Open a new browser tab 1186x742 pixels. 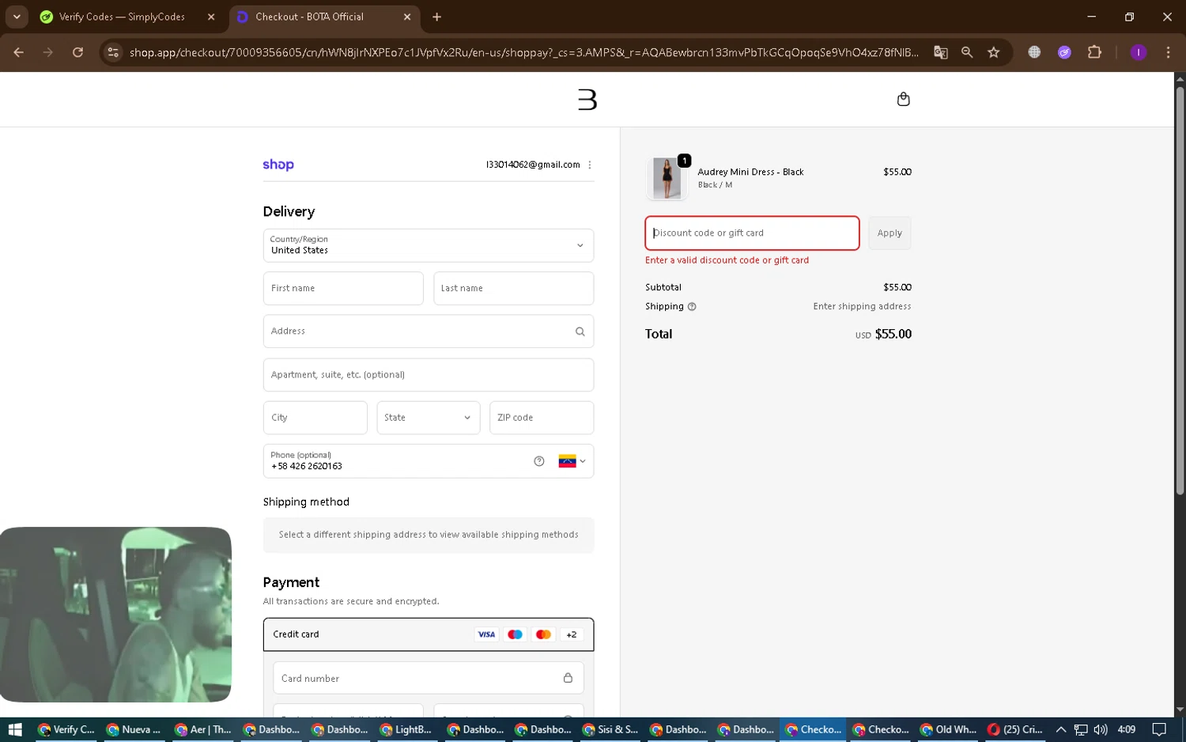tap(436, 17)
